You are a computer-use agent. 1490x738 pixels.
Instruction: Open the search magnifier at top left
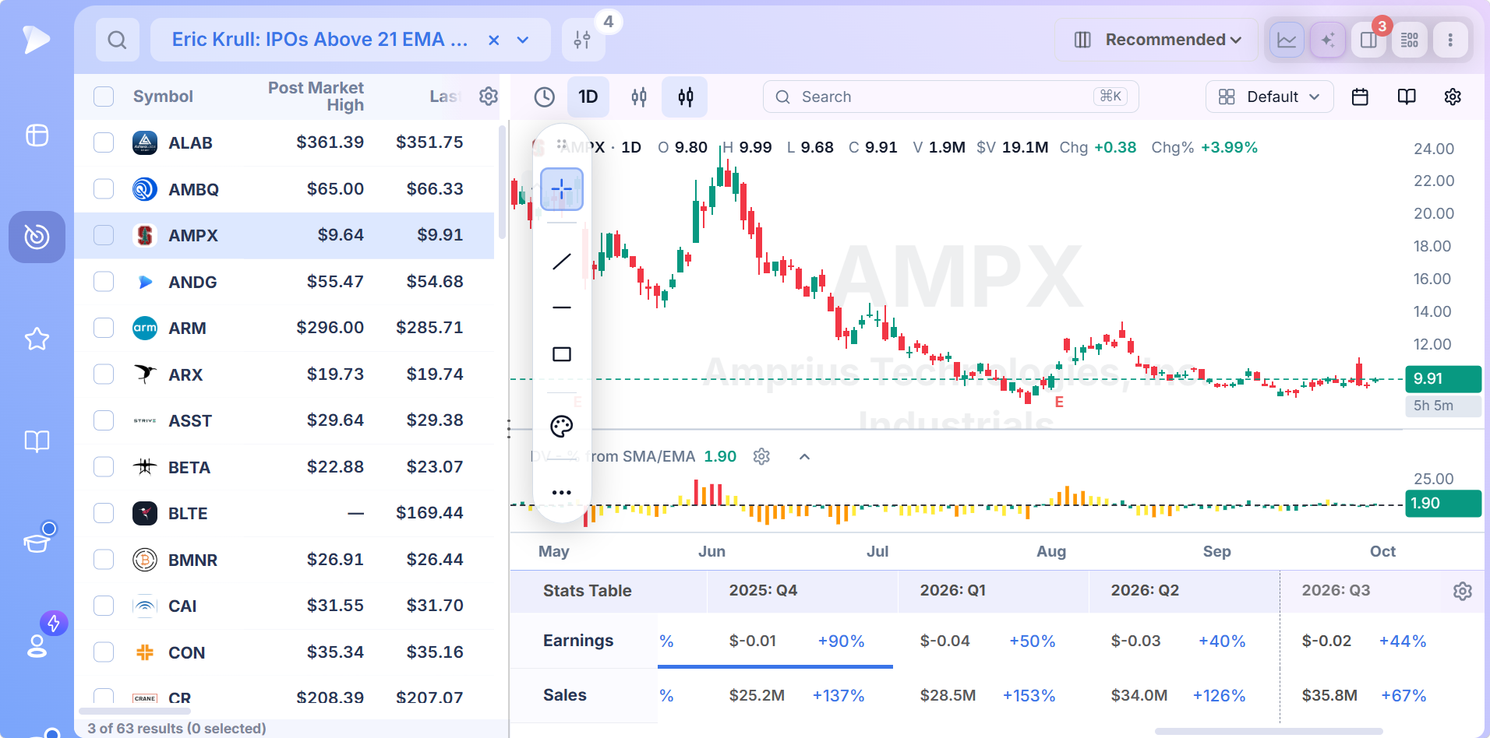(x=118, y=40)
